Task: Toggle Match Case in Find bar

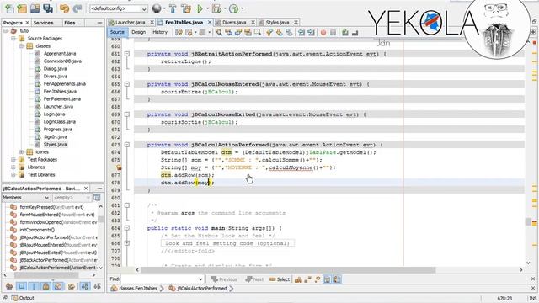Action: click(298, 279)
